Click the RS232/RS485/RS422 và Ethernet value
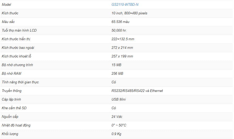Image resolution: width=234 pixels, height=139 pixels. (x=137, y=91)
